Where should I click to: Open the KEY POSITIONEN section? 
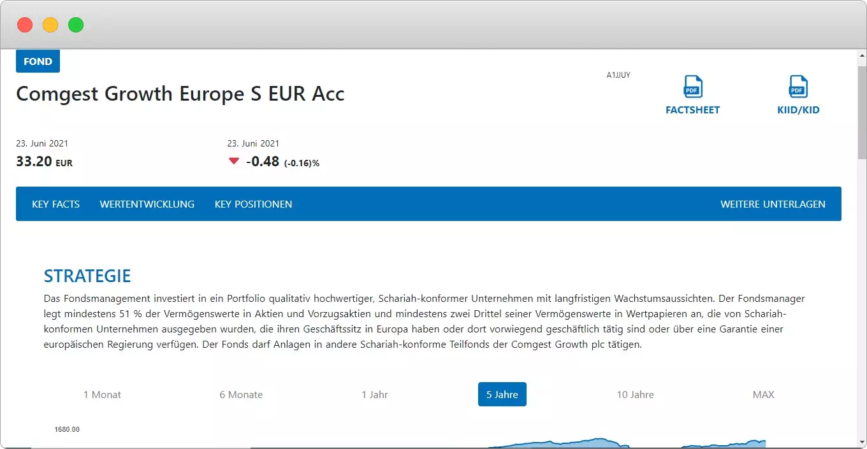click(253, 204)
